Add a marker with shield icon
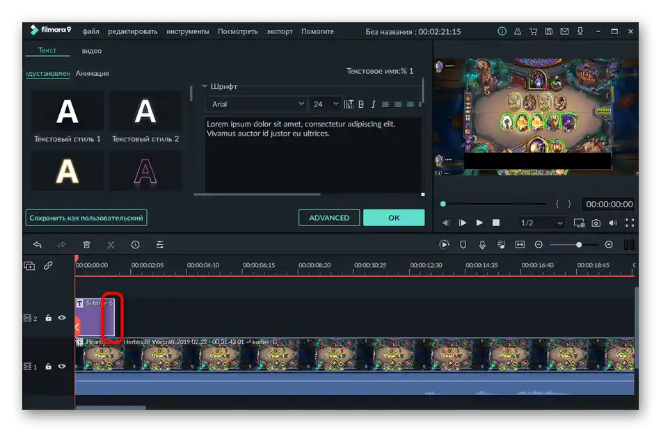661x432 pixels. pyautogui.click(x=463, y=245)
